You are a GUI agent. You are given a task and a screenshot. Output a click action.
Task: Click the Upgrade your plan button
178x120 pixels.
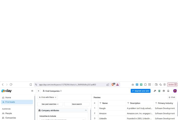[x=141, y=91]
